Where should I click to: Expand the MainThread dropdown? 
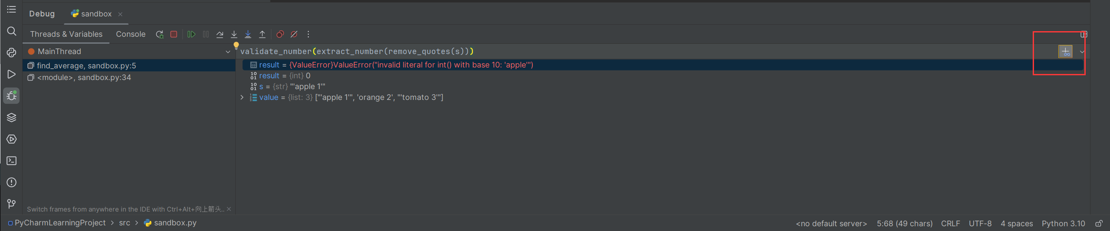pyautogui.click(x=228, y=52)
